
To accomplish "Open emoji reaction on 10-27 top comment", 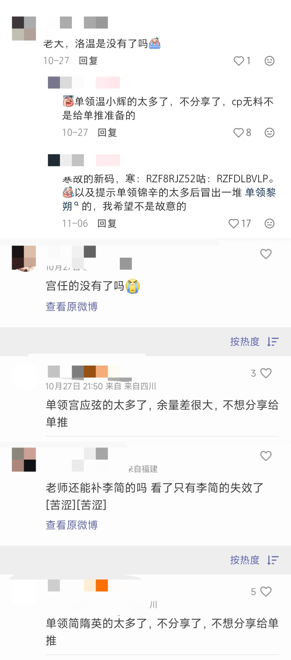I will click(269, 61).
